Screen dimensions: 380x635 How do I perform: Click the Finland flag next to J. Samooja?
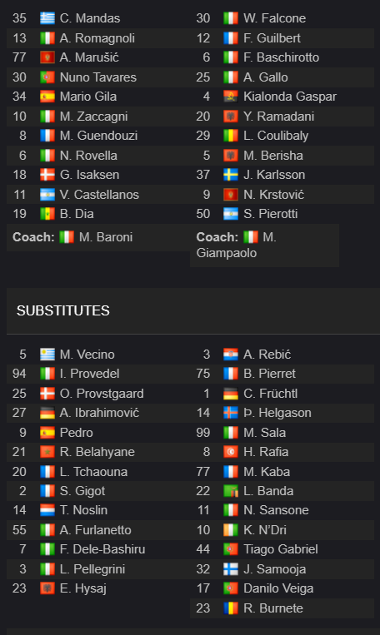[x=231, y=569]
